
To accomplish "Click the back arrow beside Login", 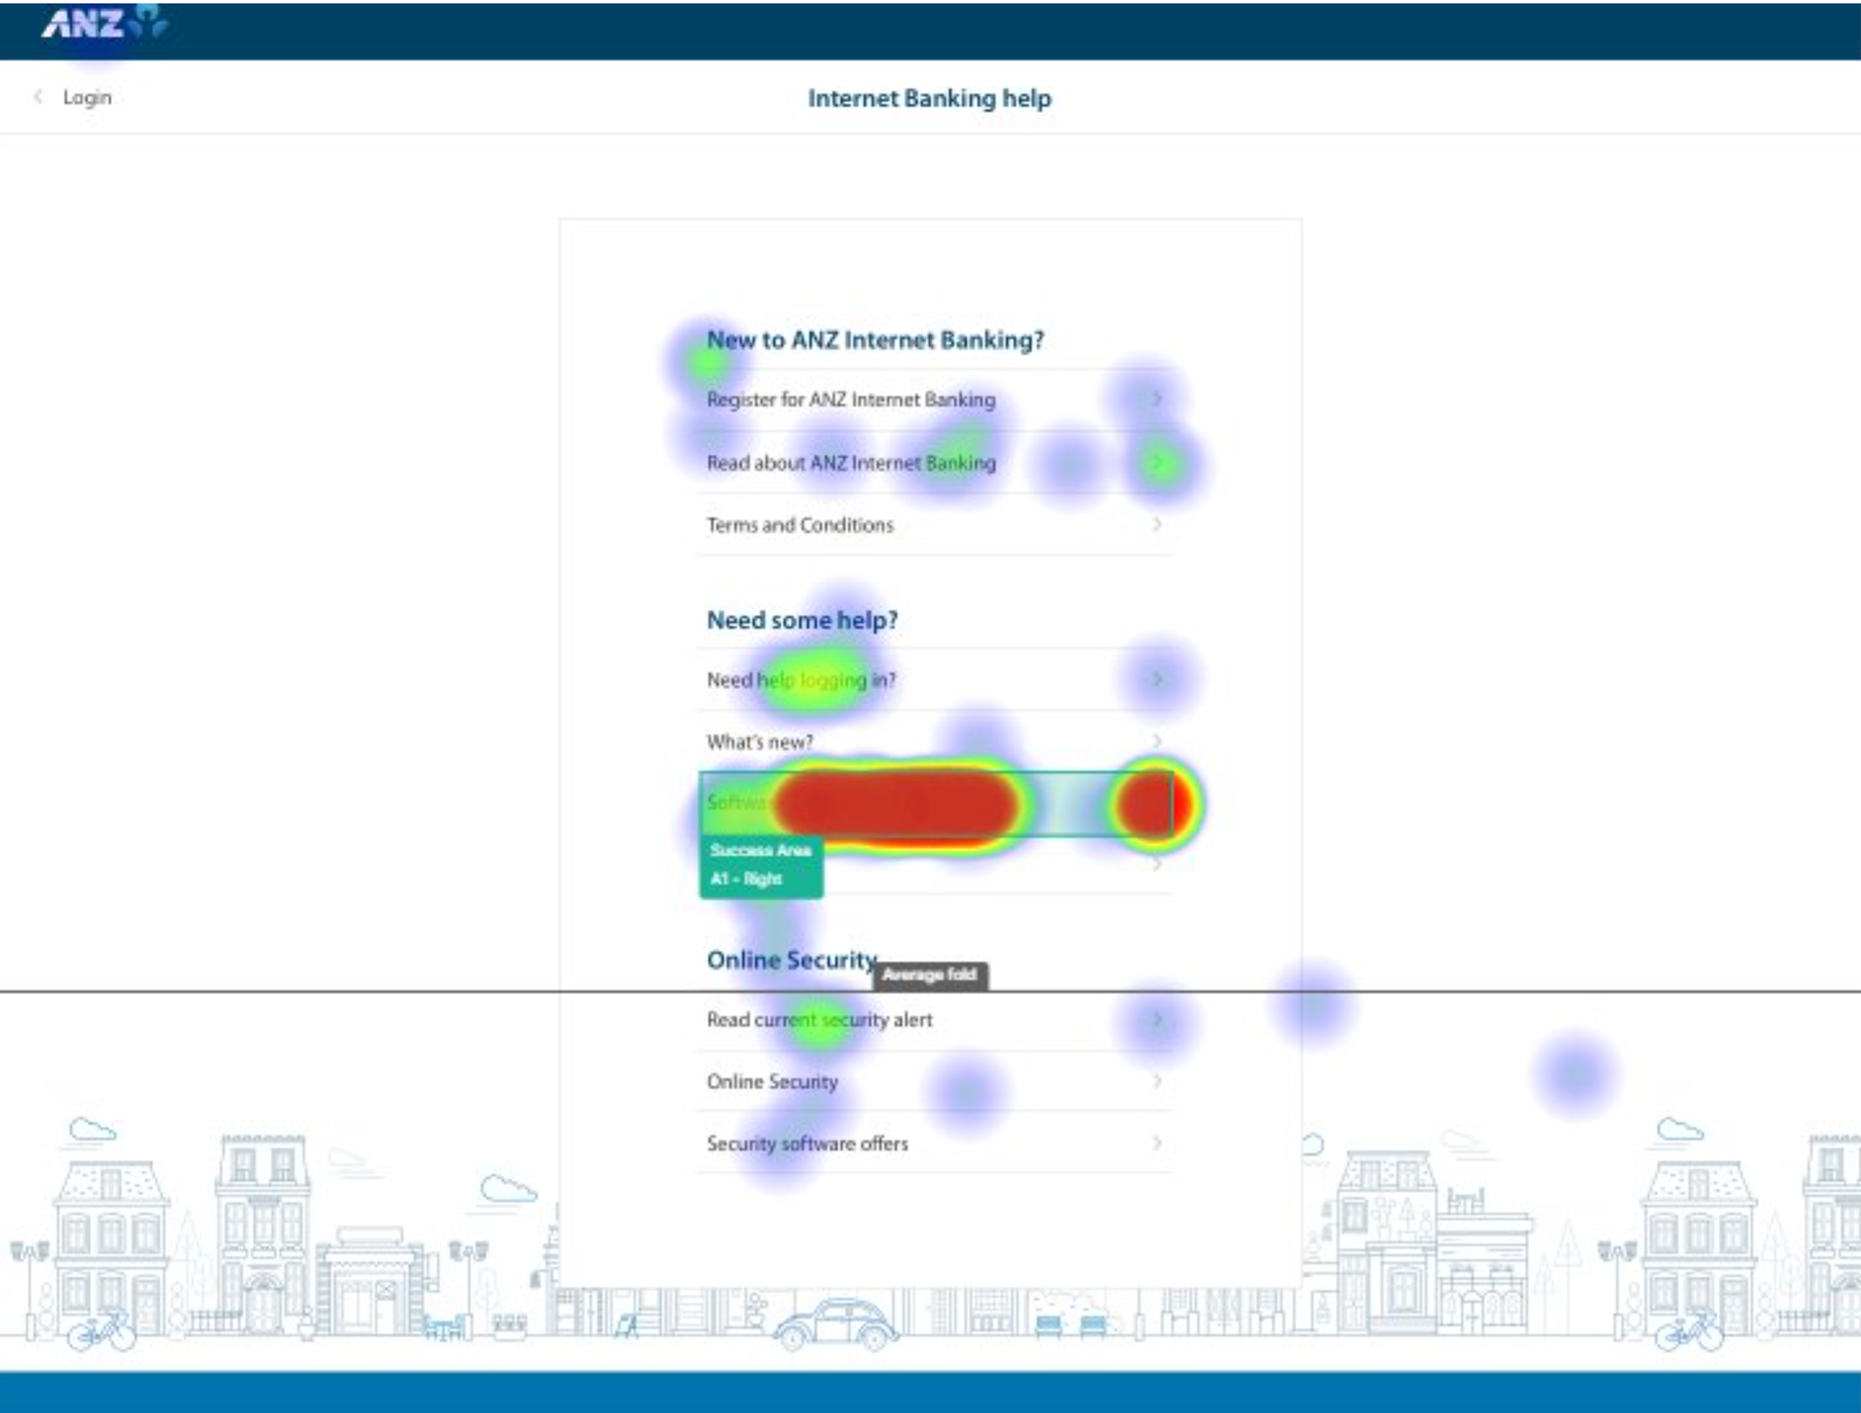I will [x=38, y=97].
